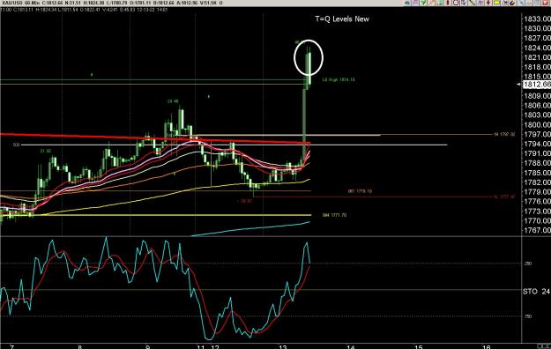Image resolution: width=551 pixels, height=349 pixels.
Task: Click the current price tag 1812.66
Action: (x=537, y=85)
